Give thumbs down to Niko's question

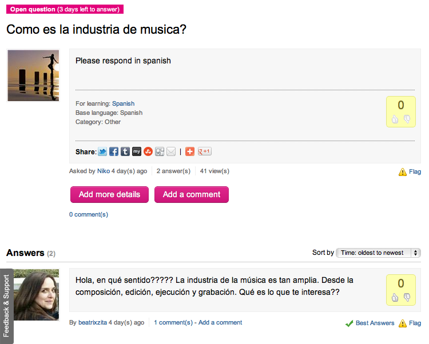pyautogui.click(x=407, y=119)
